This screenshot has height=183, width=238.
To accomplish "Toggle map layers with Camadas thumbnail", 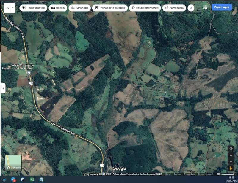I will coord(13,163).
